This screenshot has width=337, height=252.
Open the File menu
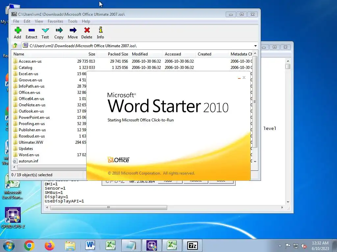coord(16,21)
